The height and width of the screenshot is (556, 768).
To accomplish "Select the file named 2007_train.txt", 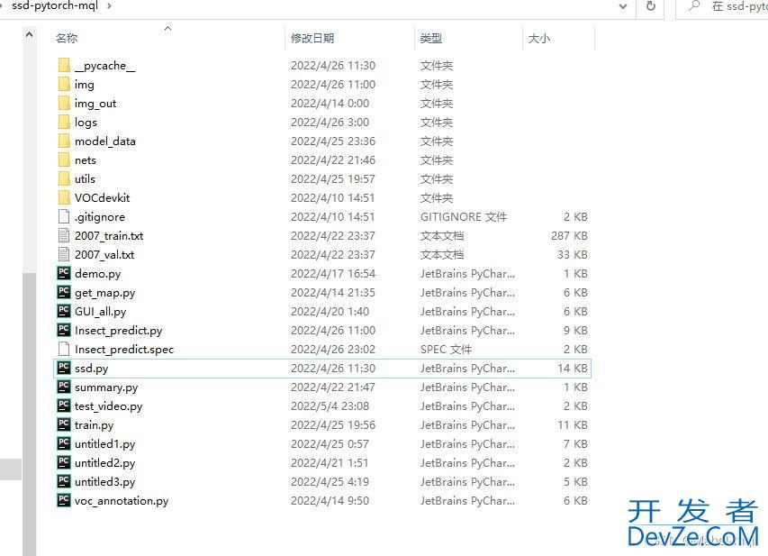I will tap(109, 236).
